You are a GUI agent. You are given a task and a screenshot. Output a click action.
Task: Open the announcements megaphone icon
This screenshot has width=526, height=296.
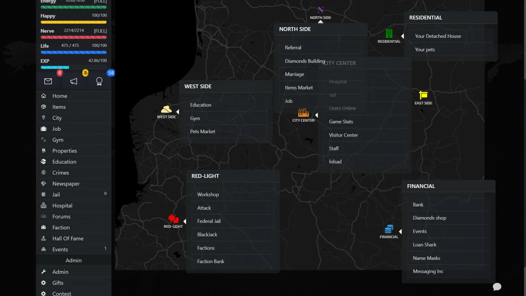74,81
